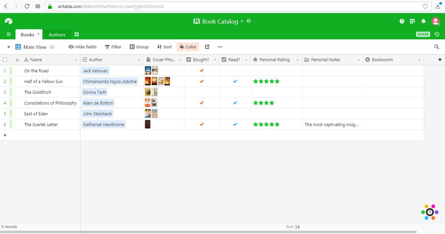Open the Books tab dropdown arrow
Screen dimensions: 445x234
[x=38, y=34]
